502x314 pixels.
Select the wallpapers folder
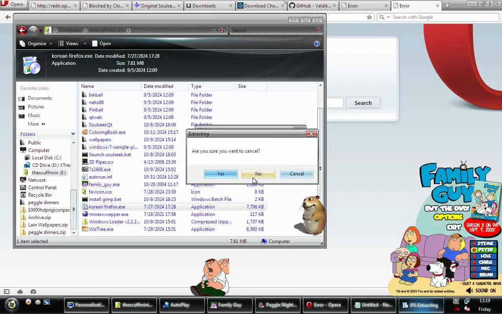point(100,140)
